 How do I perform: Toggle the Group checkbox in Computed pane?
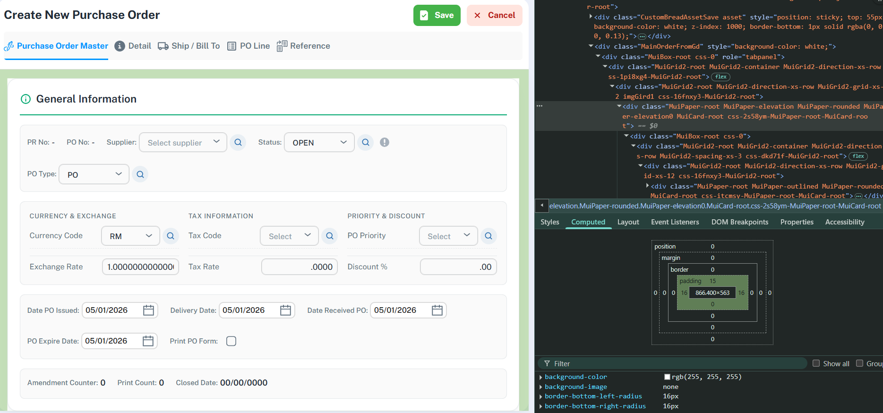[859, 363]
